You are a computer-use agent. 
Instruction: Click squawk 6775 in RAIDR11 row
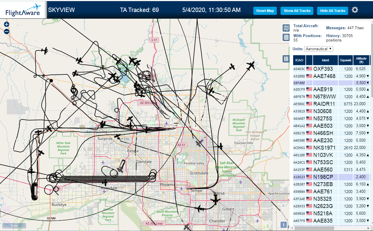coord(348,104)
